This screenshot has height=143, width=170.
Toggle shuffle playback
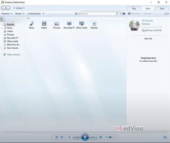click(x=57, y=137)
